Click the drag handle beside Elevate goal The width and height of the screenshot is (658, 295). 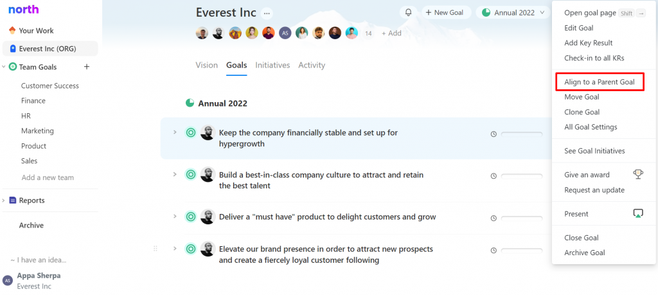pyautogui.click(x=156, y=249)
